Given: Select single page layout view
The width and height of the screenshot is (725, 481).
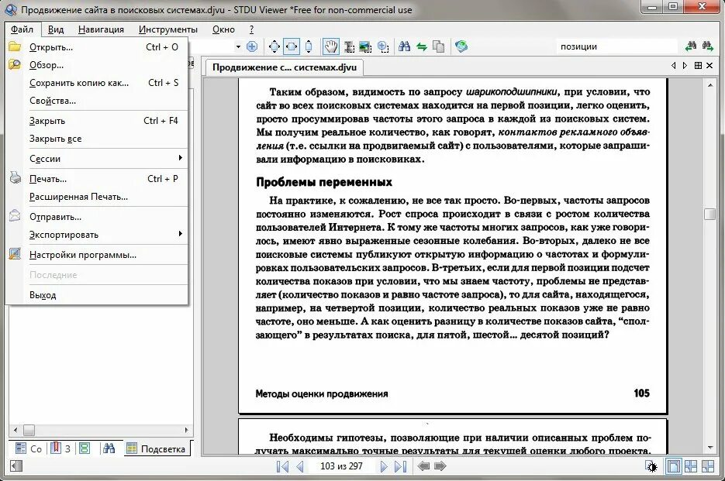Looking at the screenshot, I should [x=674, y=466].
